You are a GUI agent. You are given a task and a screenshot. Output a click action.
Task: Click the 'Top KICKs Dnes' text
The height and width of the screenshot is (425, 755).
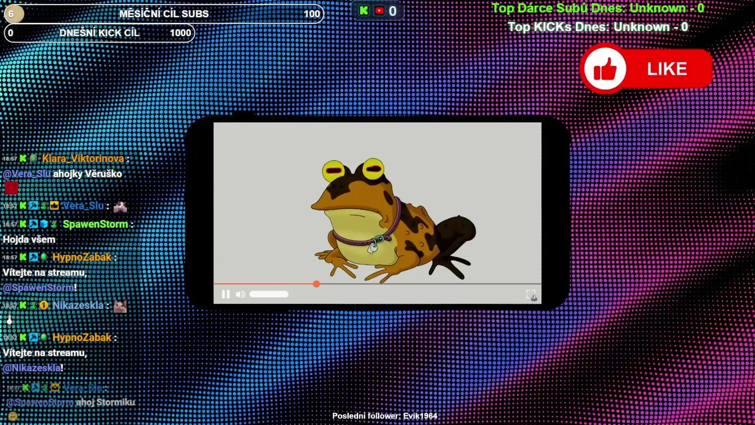598,27
